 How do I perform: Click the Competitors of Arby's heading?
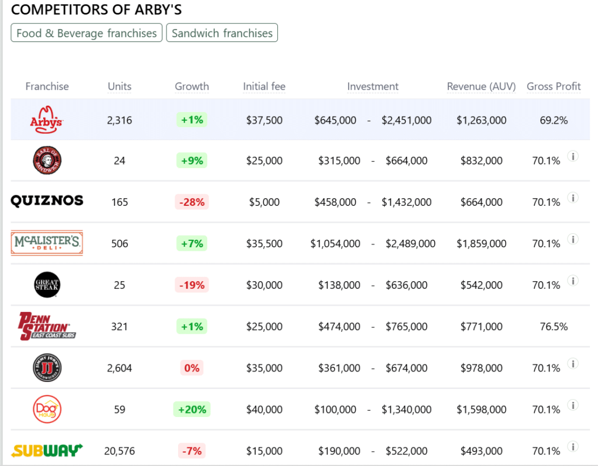96,9
